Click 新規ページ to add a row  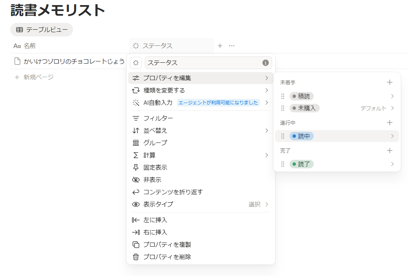[38, 77]
